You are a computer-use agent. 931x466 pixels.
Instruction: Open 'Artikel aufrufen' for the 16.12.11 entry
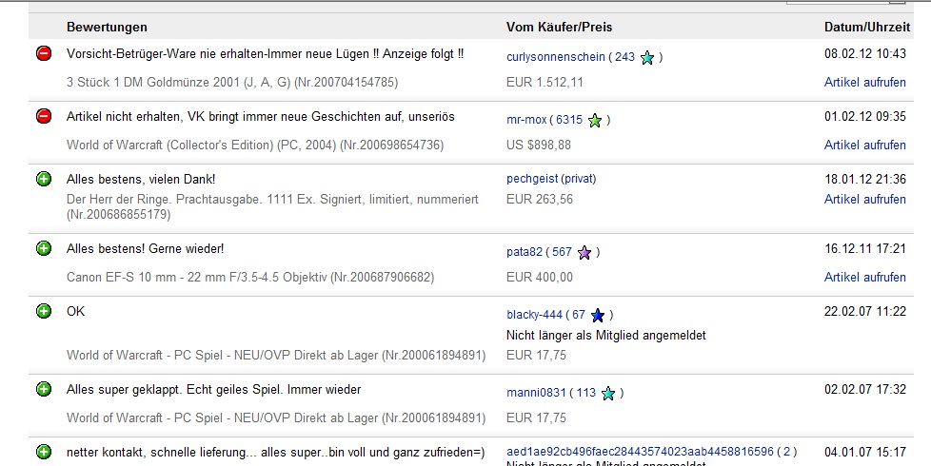864,278
